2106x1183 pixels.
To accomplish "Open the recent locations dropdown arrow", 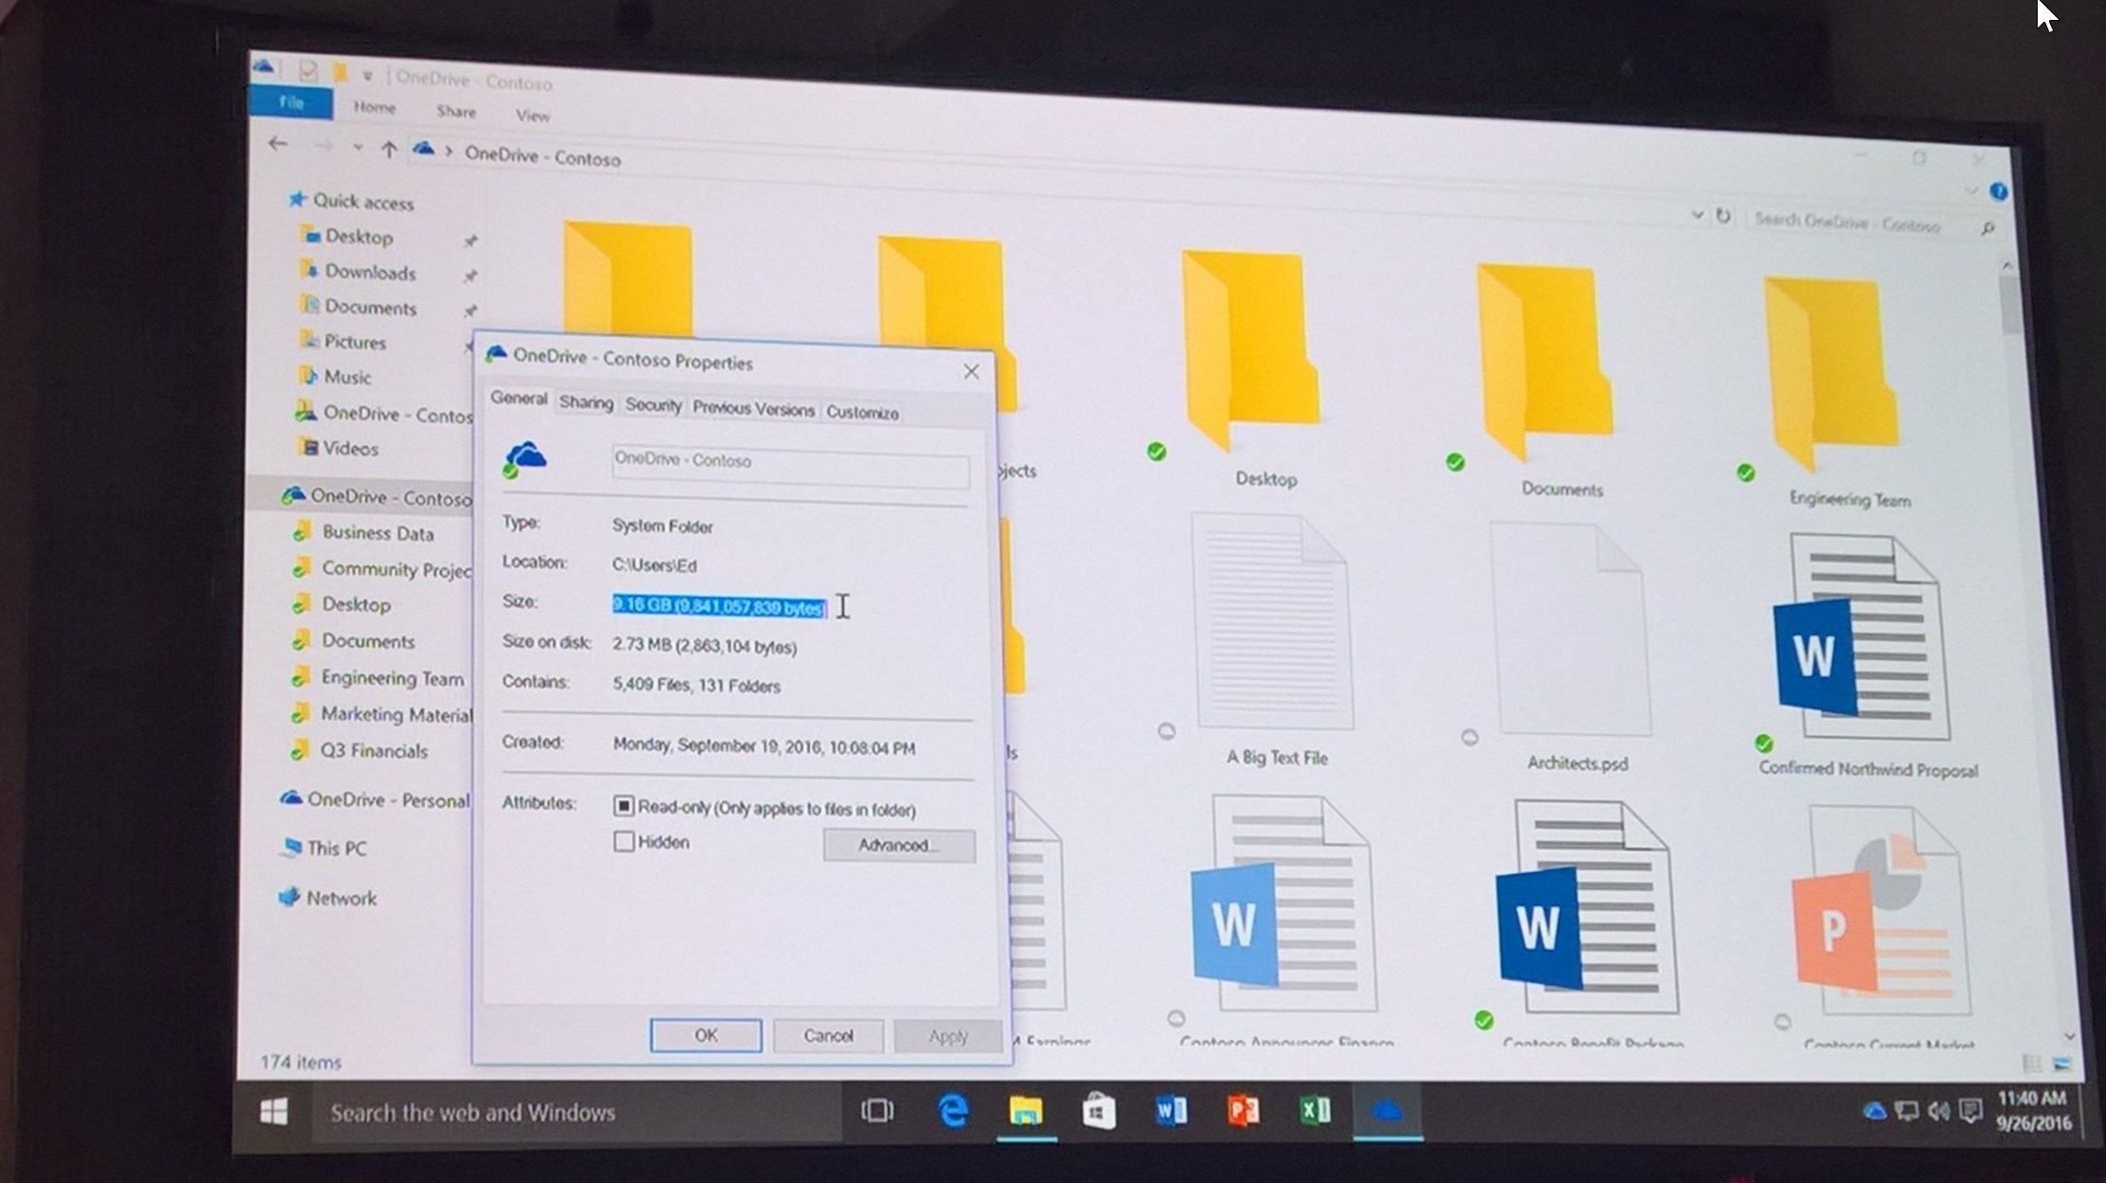I will click(x=357, y=147).
